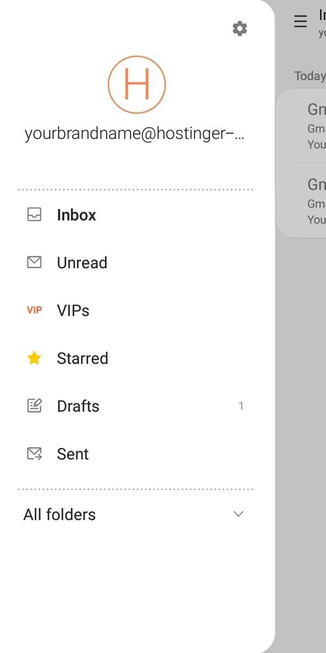Tap the Drafts count badge
326x653 pixels.
[x=241, y=406]
